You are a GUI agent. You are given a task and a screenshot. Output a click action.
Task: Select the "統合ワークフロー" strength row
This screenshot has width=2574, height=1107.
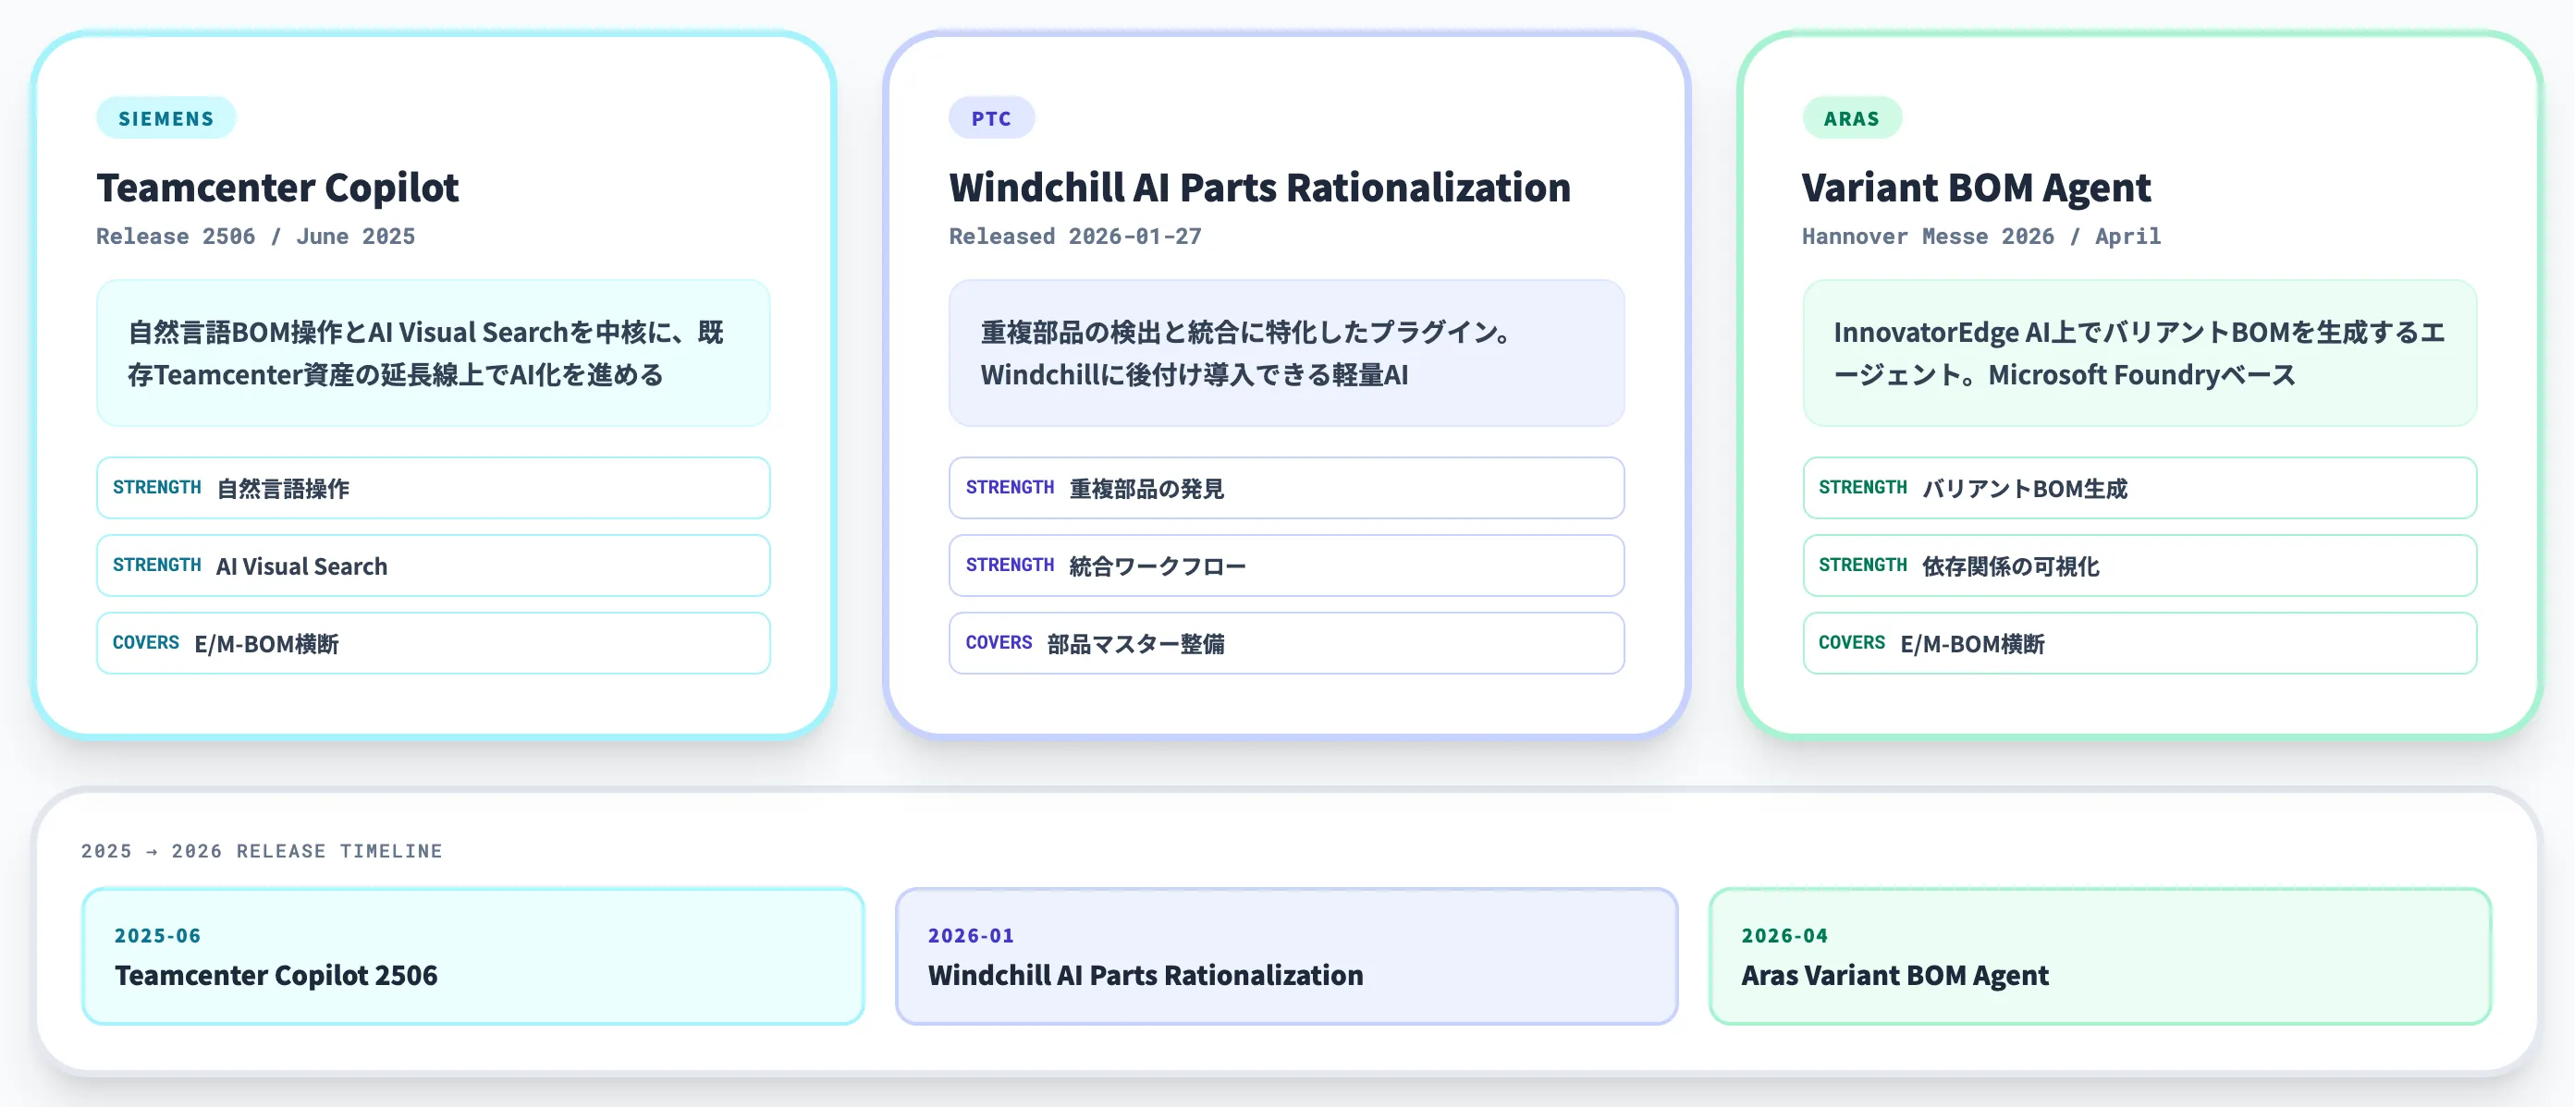1286,566
